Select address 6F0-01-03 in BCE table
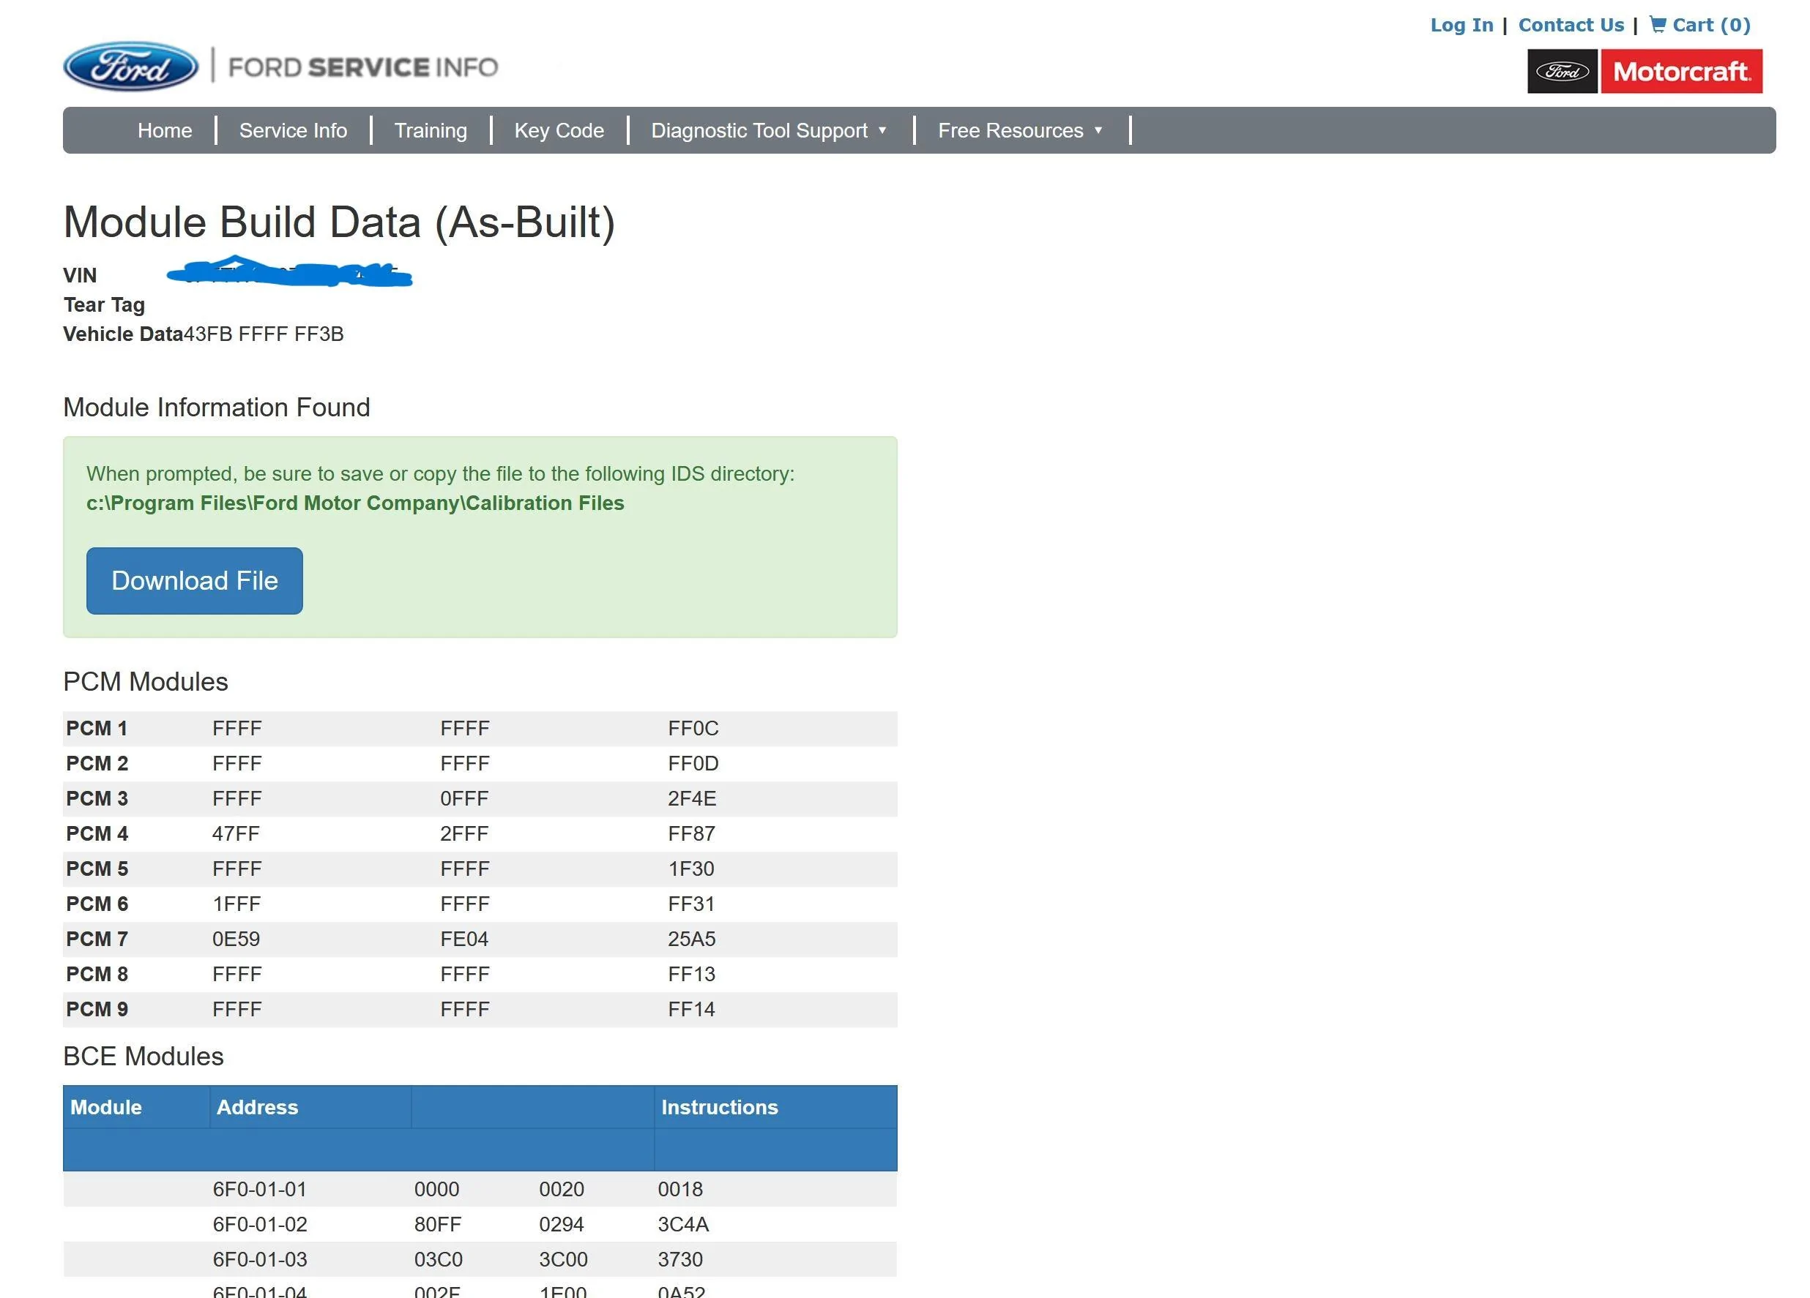This screenshot has width=1810, height=1298. point(259,1259)
